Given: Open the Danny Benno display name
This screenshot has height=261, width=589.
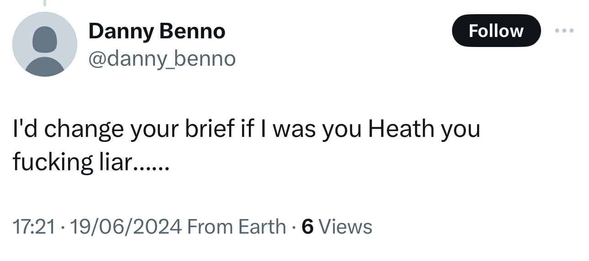Looking at the screenshot, I should [157, 31].
